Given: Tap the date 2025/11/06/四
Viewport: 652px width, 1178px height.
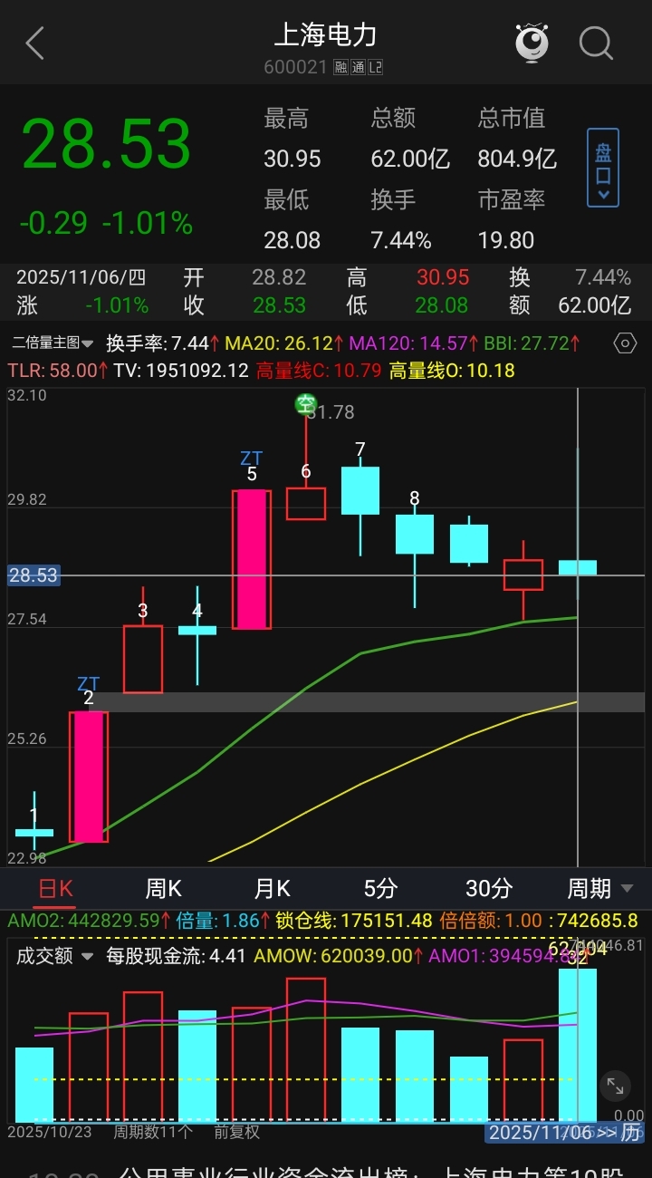Looking at the screenshot, I should 81,277.
